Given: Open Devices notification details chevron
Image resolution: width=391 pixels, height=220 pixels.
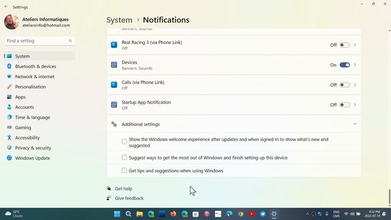Looking at the screenshot, I should tap(355, 65).
